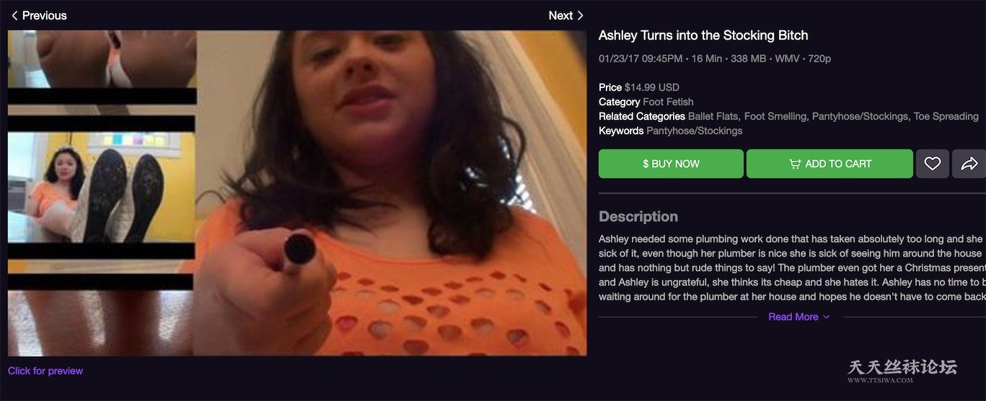Open the Foot Smelling related category
This screenshot has height=401, width=986.
[x=775, y=116]
